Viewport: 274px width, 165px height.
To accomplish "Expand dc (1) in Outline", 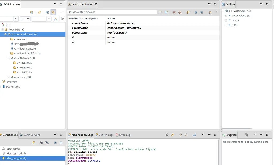I will [226, 20].
